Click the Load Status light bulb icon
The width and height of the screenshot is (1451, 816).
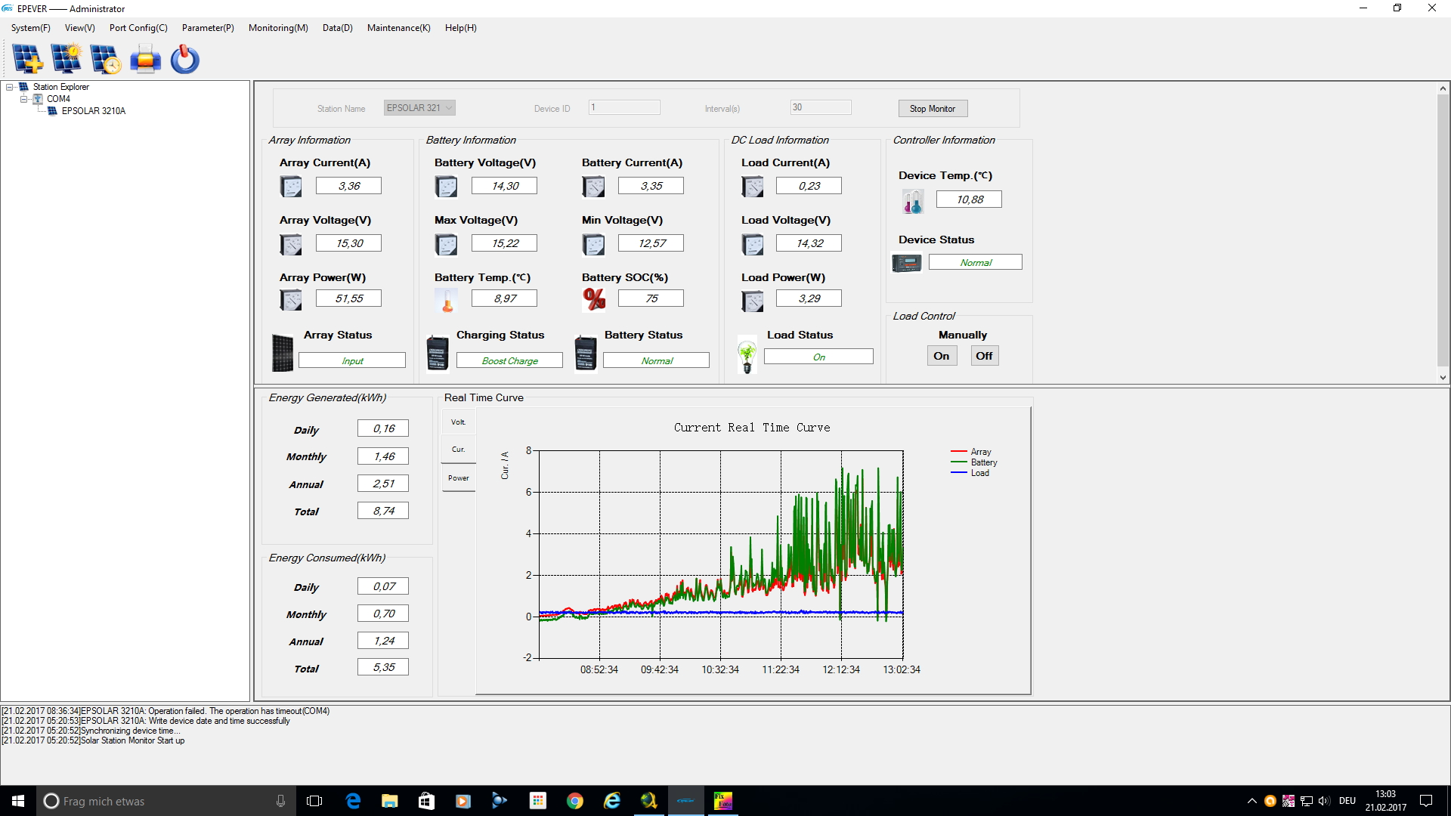click(x=747, y=356)
